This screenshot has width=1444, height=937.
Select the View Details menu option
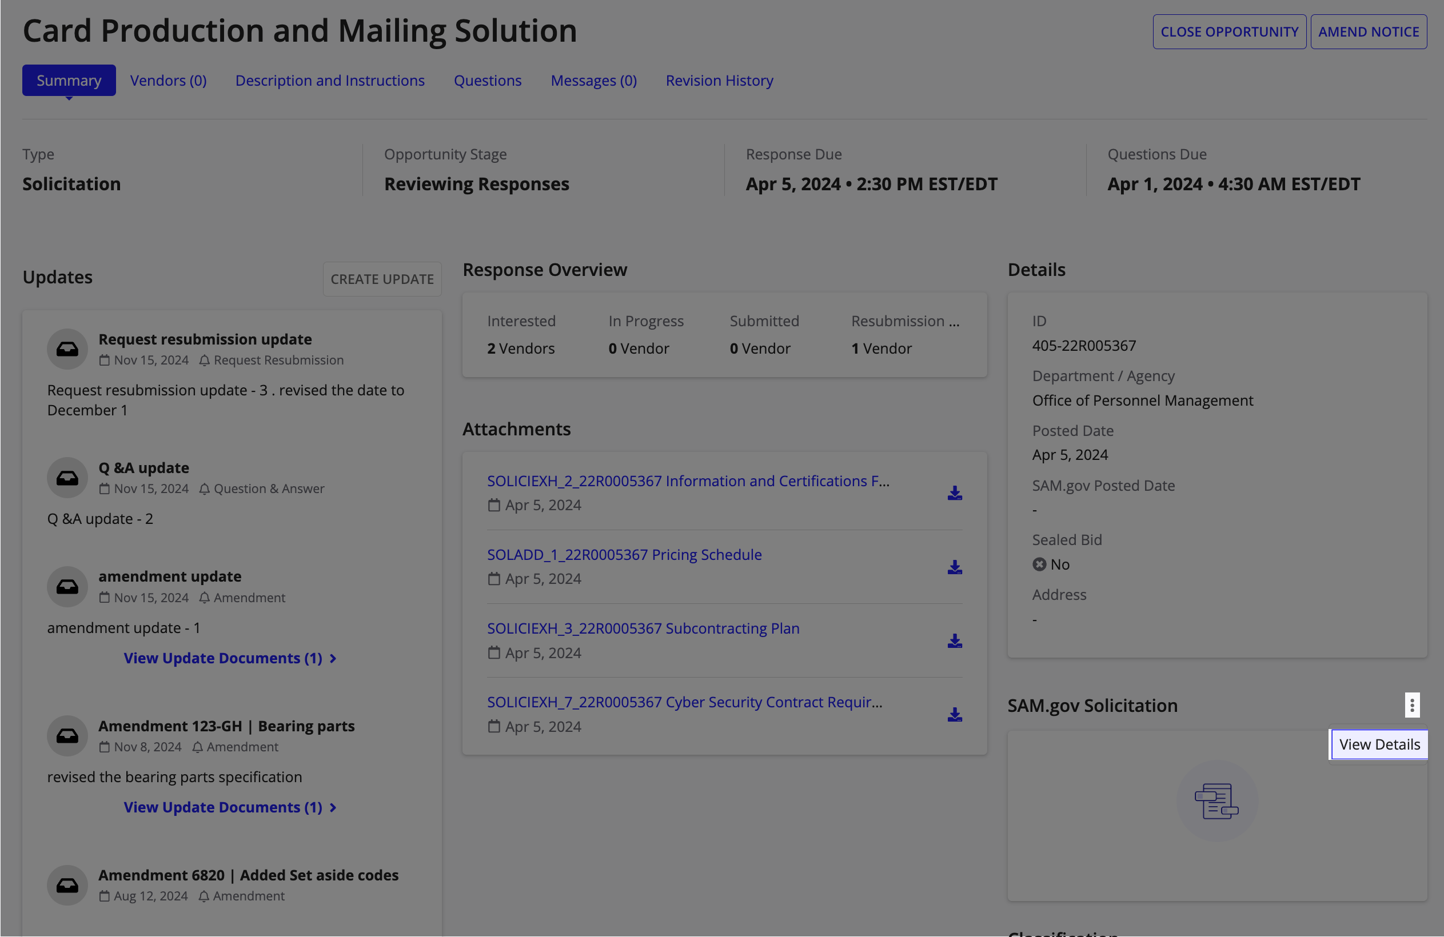1379,744
